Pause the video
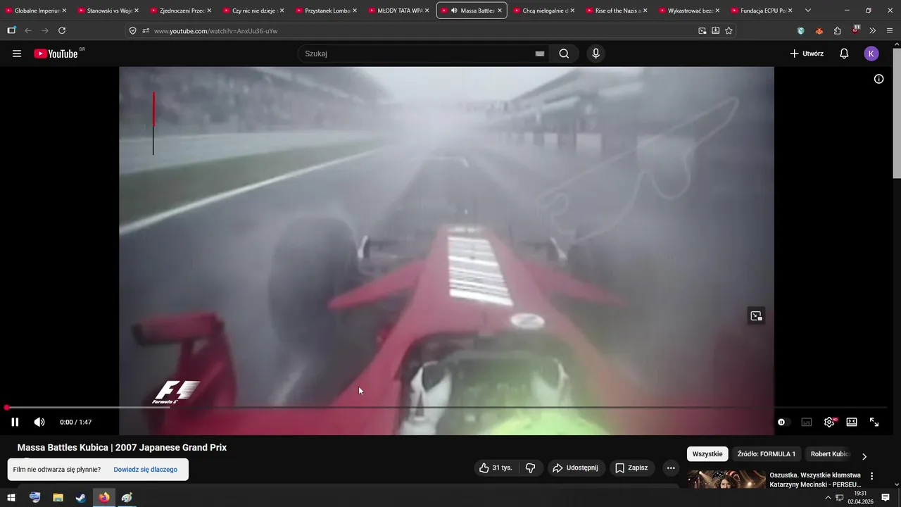This screenshot has width=901, height=507. (x=15, y=422)
